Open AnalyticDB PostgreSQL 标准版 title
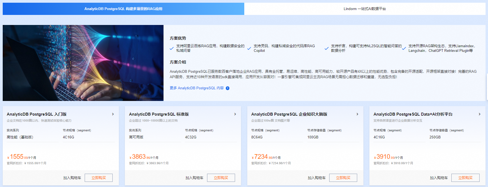Viewport: 488px width, 187px height. pyautogui.click(x=159, y=114)
